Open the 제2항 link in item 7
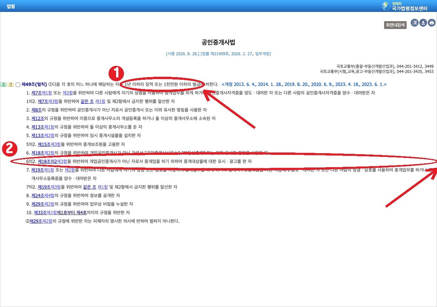This screenshot has width=437, height=307. [x=70, y=170]
